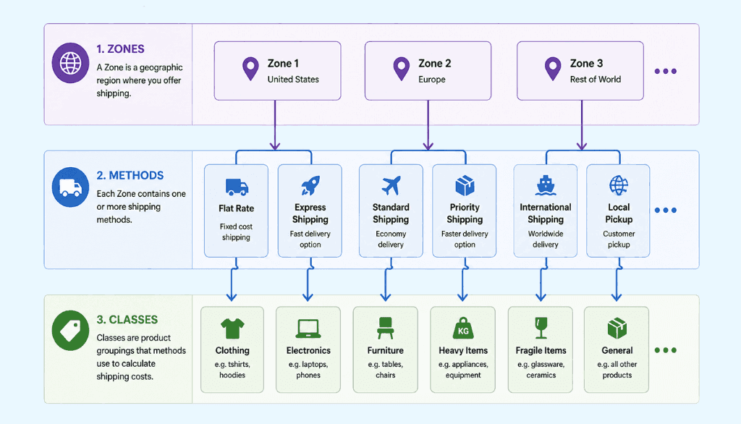Click the '3. CLASSES' heading
This screenshot has width=741, height=424.
pos(127,320)
